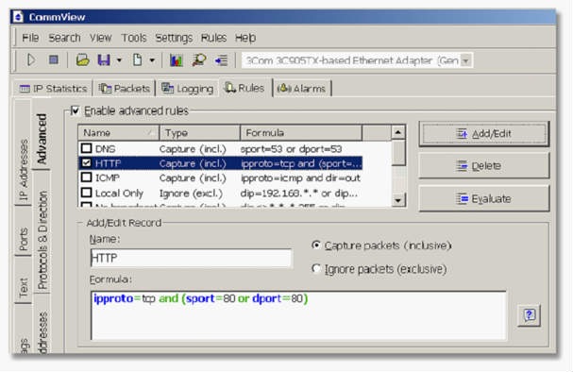Click the Delete button
This screenshot has height=372, width=573.
(x=484, y=166)
